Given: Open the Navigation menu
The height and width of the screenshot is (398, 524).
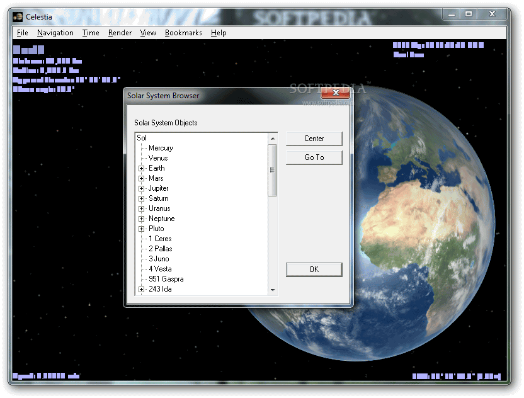Looking at the screenshot, I should pyautogui.click(x=55, y=33).
